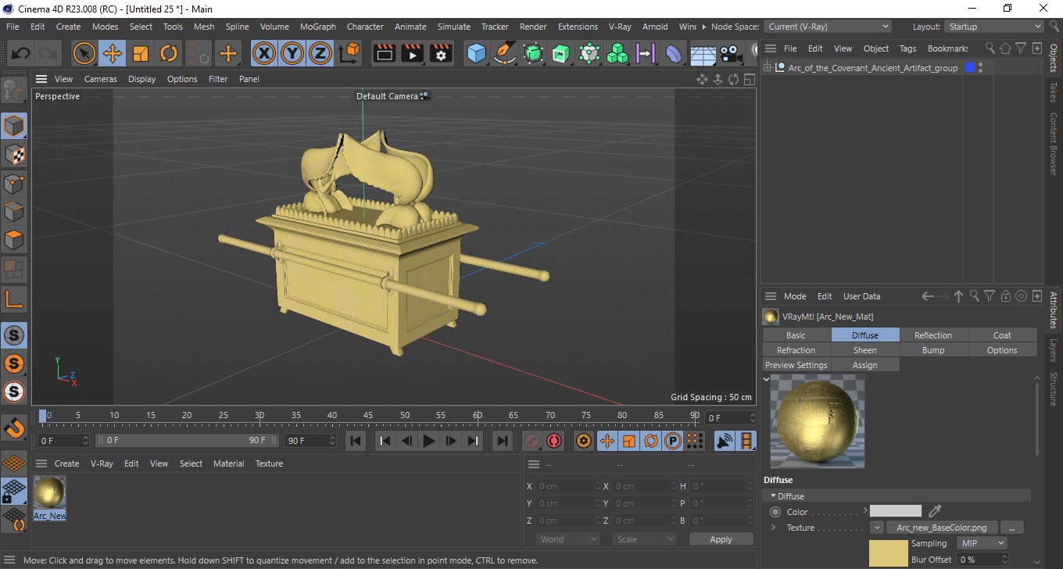1063x569 pixels.
Task: Open the Scale mode dropdown
Action: point(645,539)
